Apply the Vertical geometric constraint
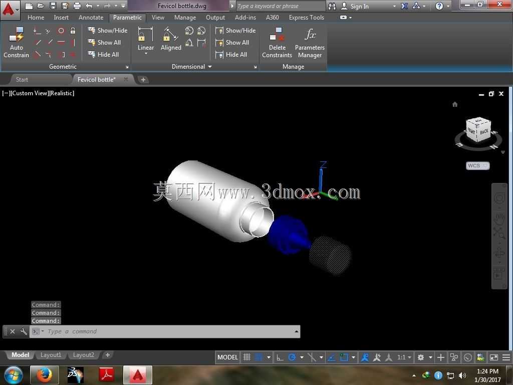Screen dimensions: 513x385 pos(73,42)
